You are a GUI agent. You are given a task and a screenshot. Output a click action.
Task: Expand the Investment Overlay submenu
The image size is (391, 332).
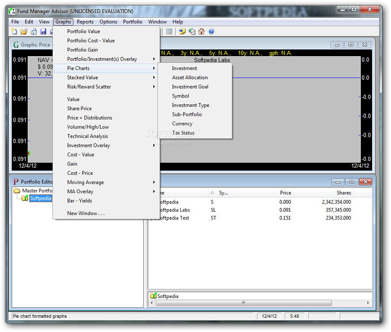(x=107, y=145)
